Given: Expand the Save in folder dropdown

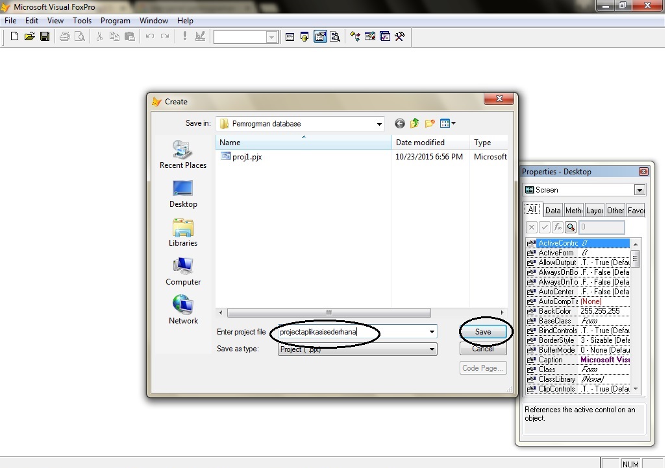Looking at the screenshot, I should 379,124.
